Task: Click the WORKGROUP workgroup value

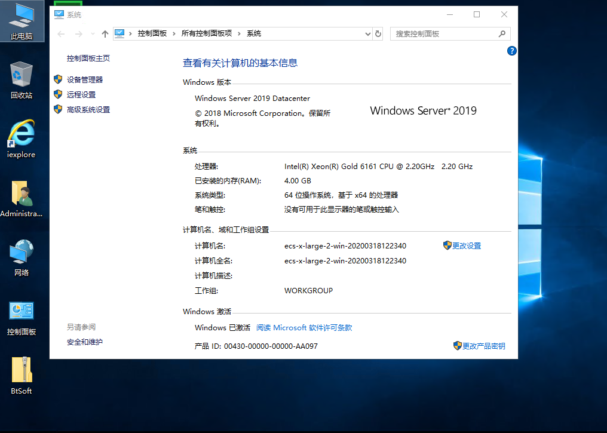Action: click(308, 291)
